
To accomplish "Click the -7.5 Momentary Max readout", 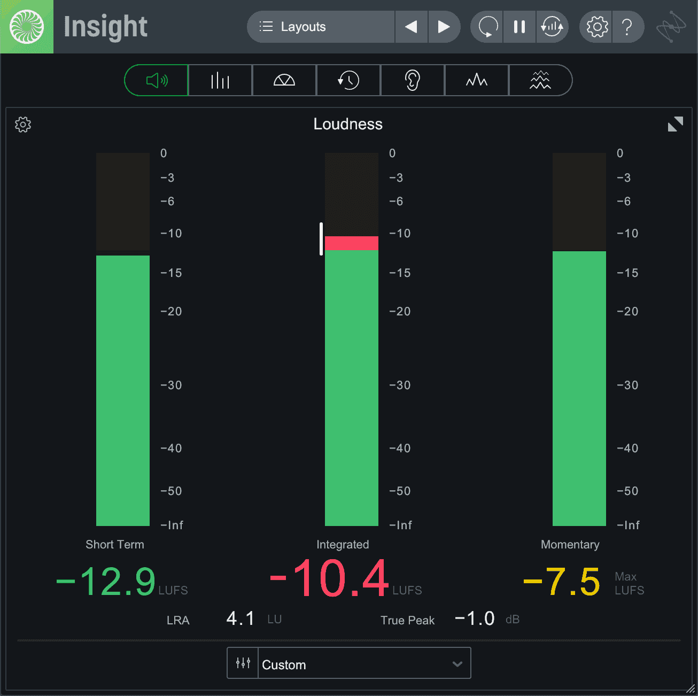I will pos(562,582).
